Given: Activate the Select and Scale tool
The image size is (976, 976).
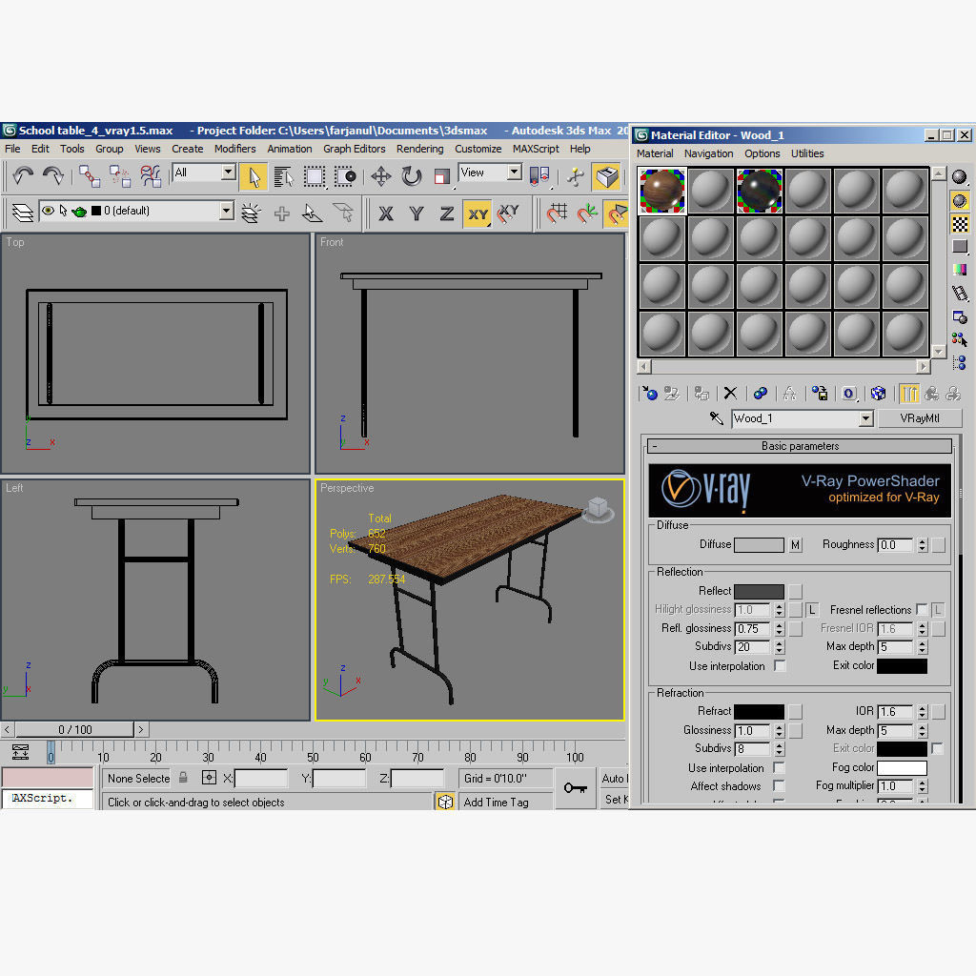Looking at the screenshot, I should tap(442, 176).
